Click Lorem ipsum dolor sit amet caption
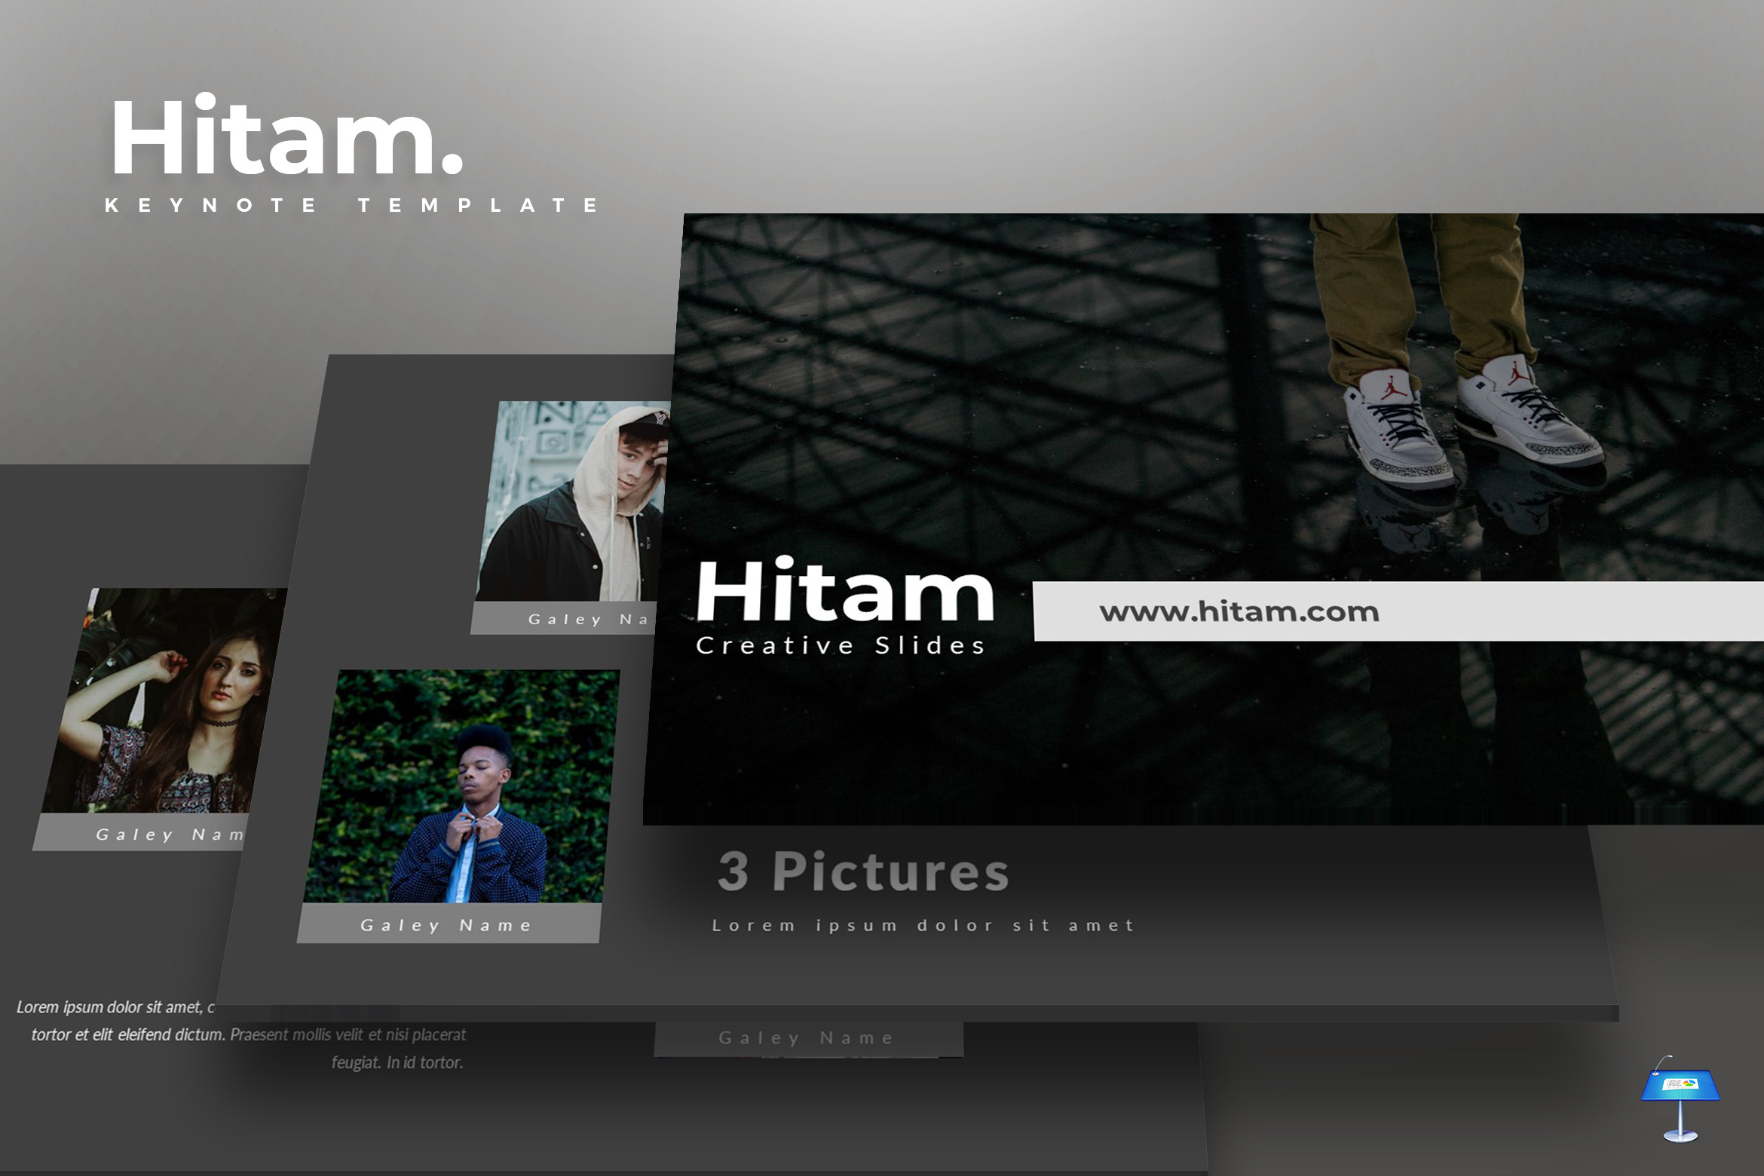Screen dimensions: 1764x1176 (923, 926)
